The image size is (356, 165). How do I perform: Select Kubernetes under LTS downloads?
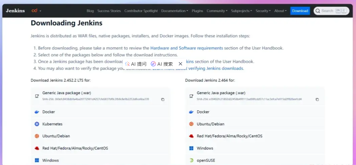click(x=100, y=124)
